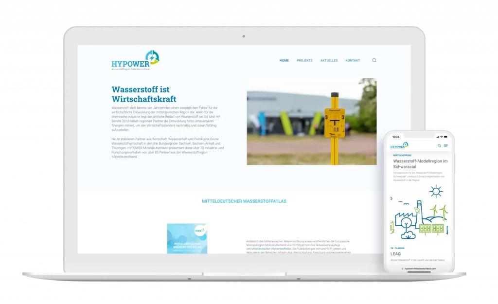Go to the HOME menu item
Screen dimensions: 498x304
[284, 60]
